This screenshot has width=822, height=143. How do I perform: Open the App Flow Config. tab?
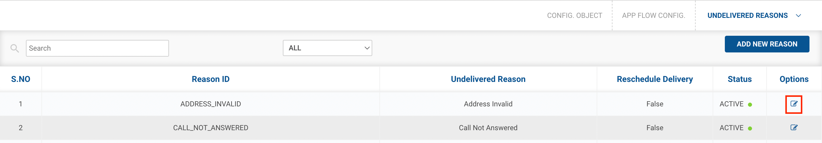click(654, 15)
